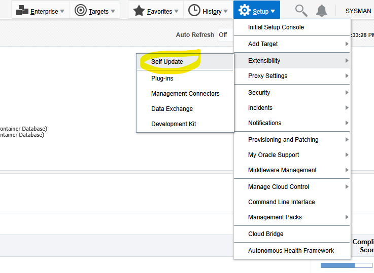Image resolution: width=374 pixels, height=273 pixels.
Task: Open the Development Kit menu item
Action: [174, 124]
